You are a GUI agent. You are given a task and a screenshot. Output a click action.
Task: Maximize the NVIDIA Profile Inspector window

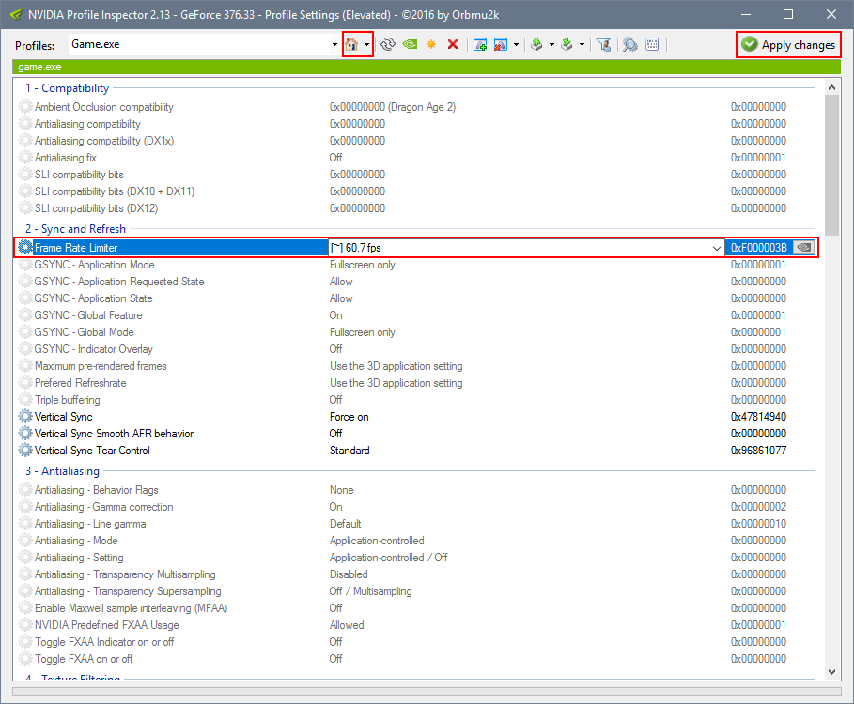(788, 14)
